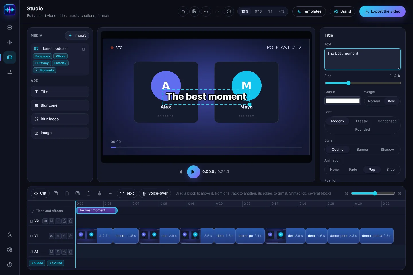Copy the selected block in timeline toolbar
The height and width of the screenshot is (275, 413).
click(56, 193)
